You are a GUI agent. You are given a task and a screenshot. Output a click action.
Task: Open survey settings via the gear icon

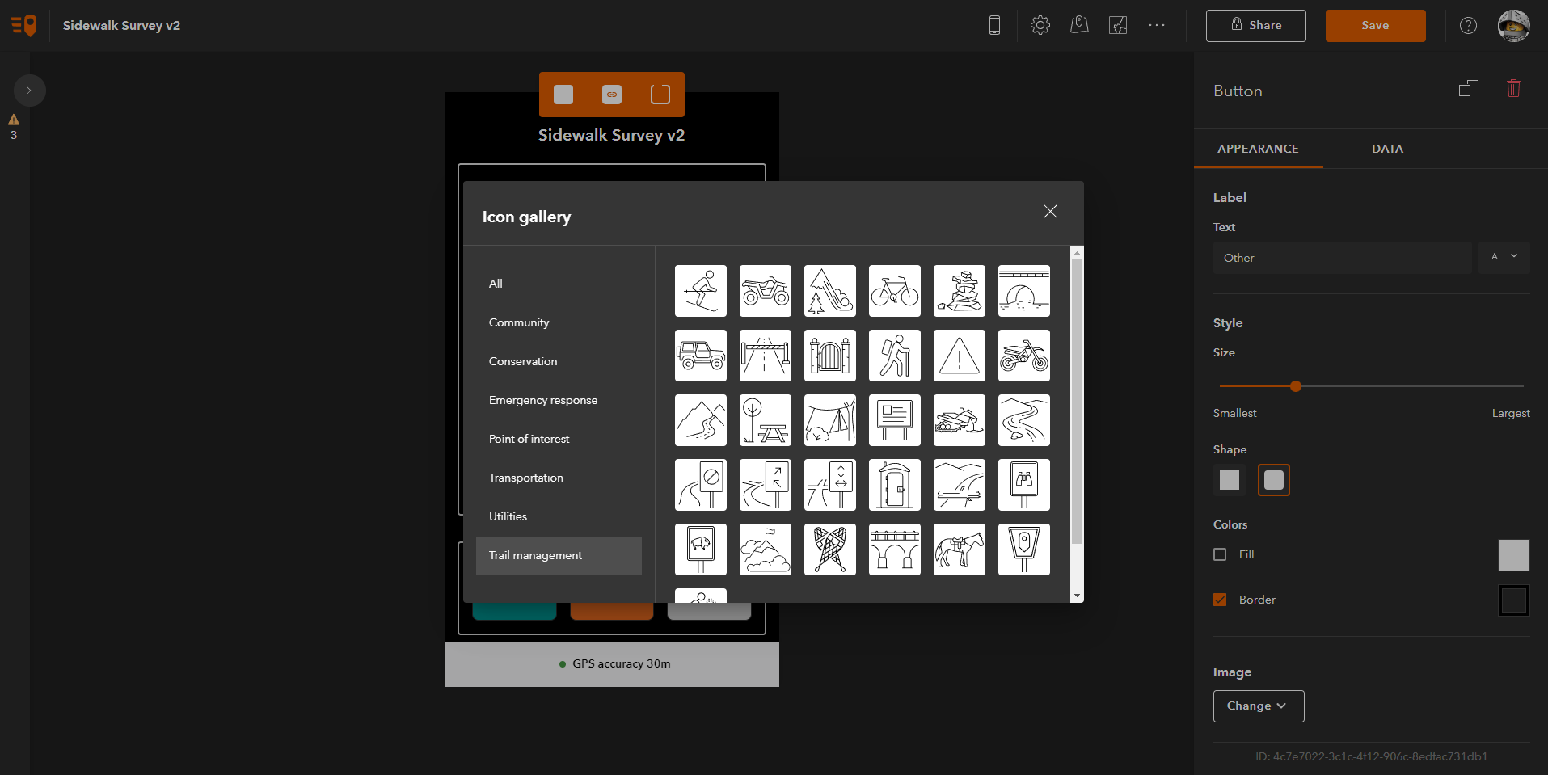click(x=1040, y=24)
